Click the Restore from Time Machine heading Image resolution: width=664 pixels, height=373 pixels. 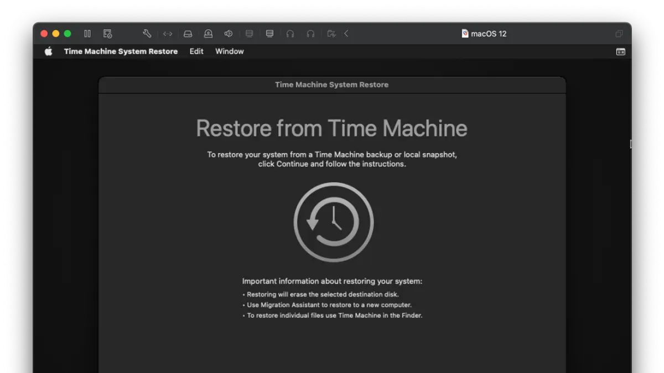click(331, 128)
